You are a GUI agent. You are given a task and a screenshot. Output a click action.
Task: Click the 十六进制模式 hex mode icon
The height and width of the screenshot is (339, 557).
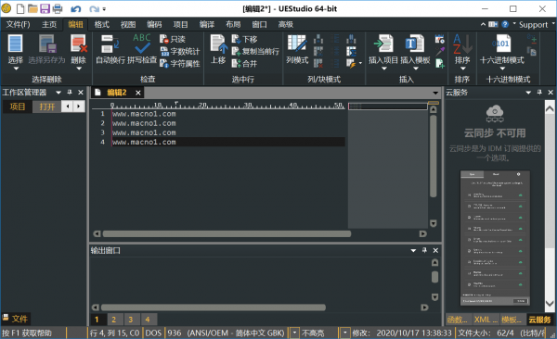[501, 44]
